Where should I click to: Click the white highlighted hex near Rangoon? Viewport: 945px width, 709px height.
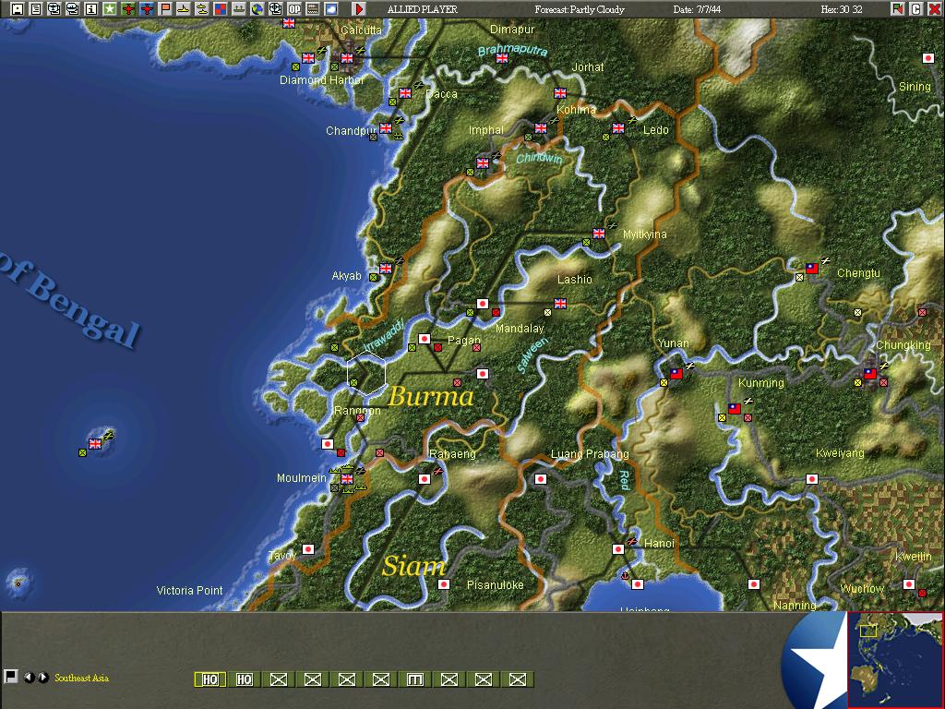point(366,374)
